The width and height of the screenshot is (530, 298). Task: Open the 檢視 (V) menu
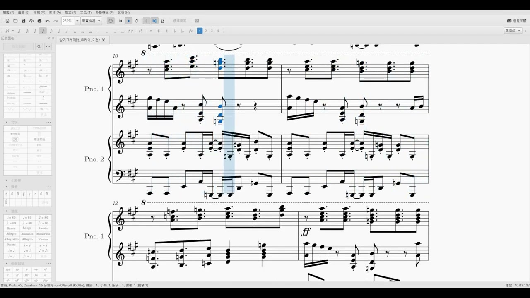39,12
